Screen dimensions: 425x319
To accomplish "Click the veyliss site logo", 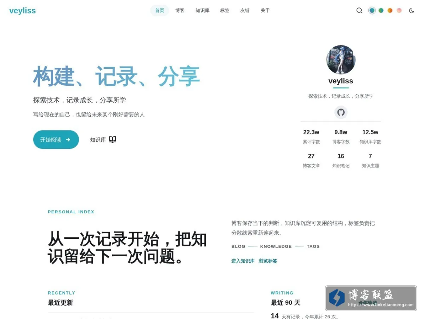I will tap(22, 11).
